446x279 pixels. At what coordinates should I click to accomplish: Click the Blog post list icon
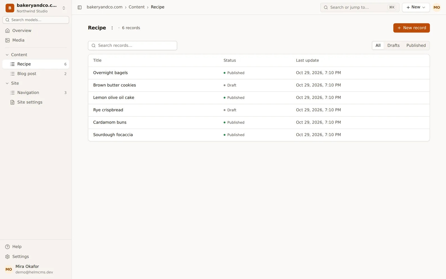coord(12,74)
